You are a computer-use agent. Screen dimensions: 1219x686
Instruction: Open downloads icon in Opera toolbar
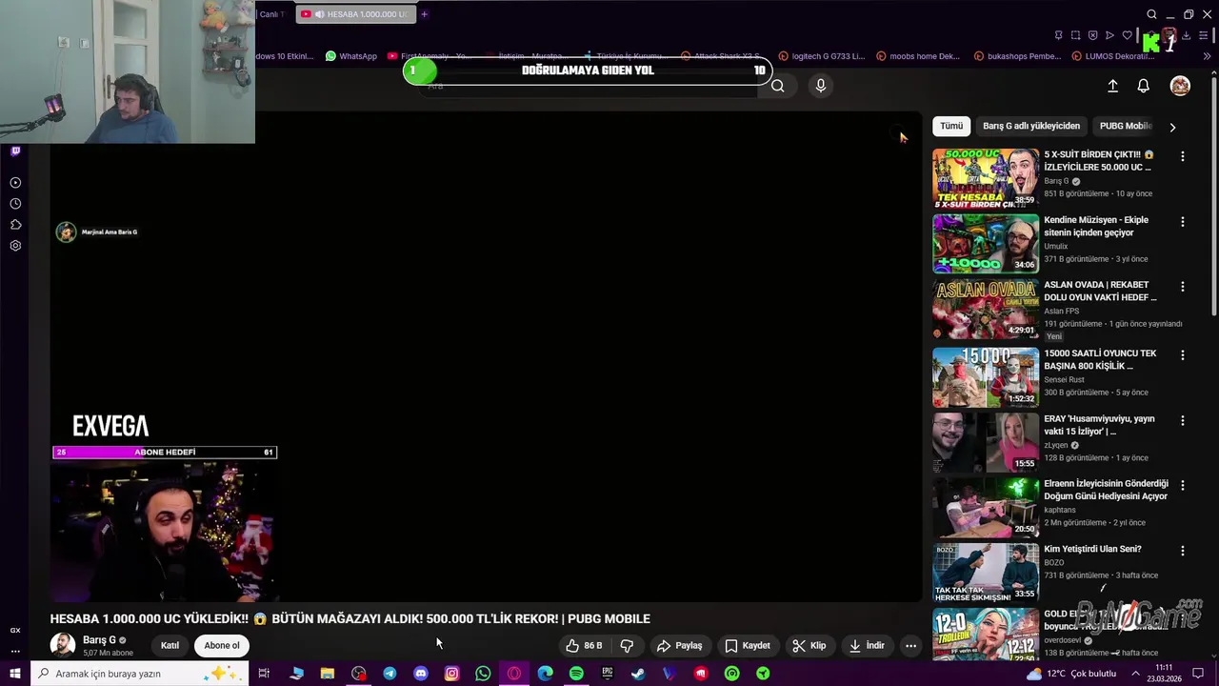coord(1186,35)
